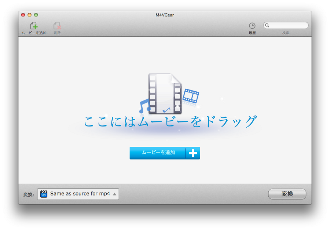Zoom the window using the green button
The height and width of the screenshot is (230, 330).
pos(36,15)
